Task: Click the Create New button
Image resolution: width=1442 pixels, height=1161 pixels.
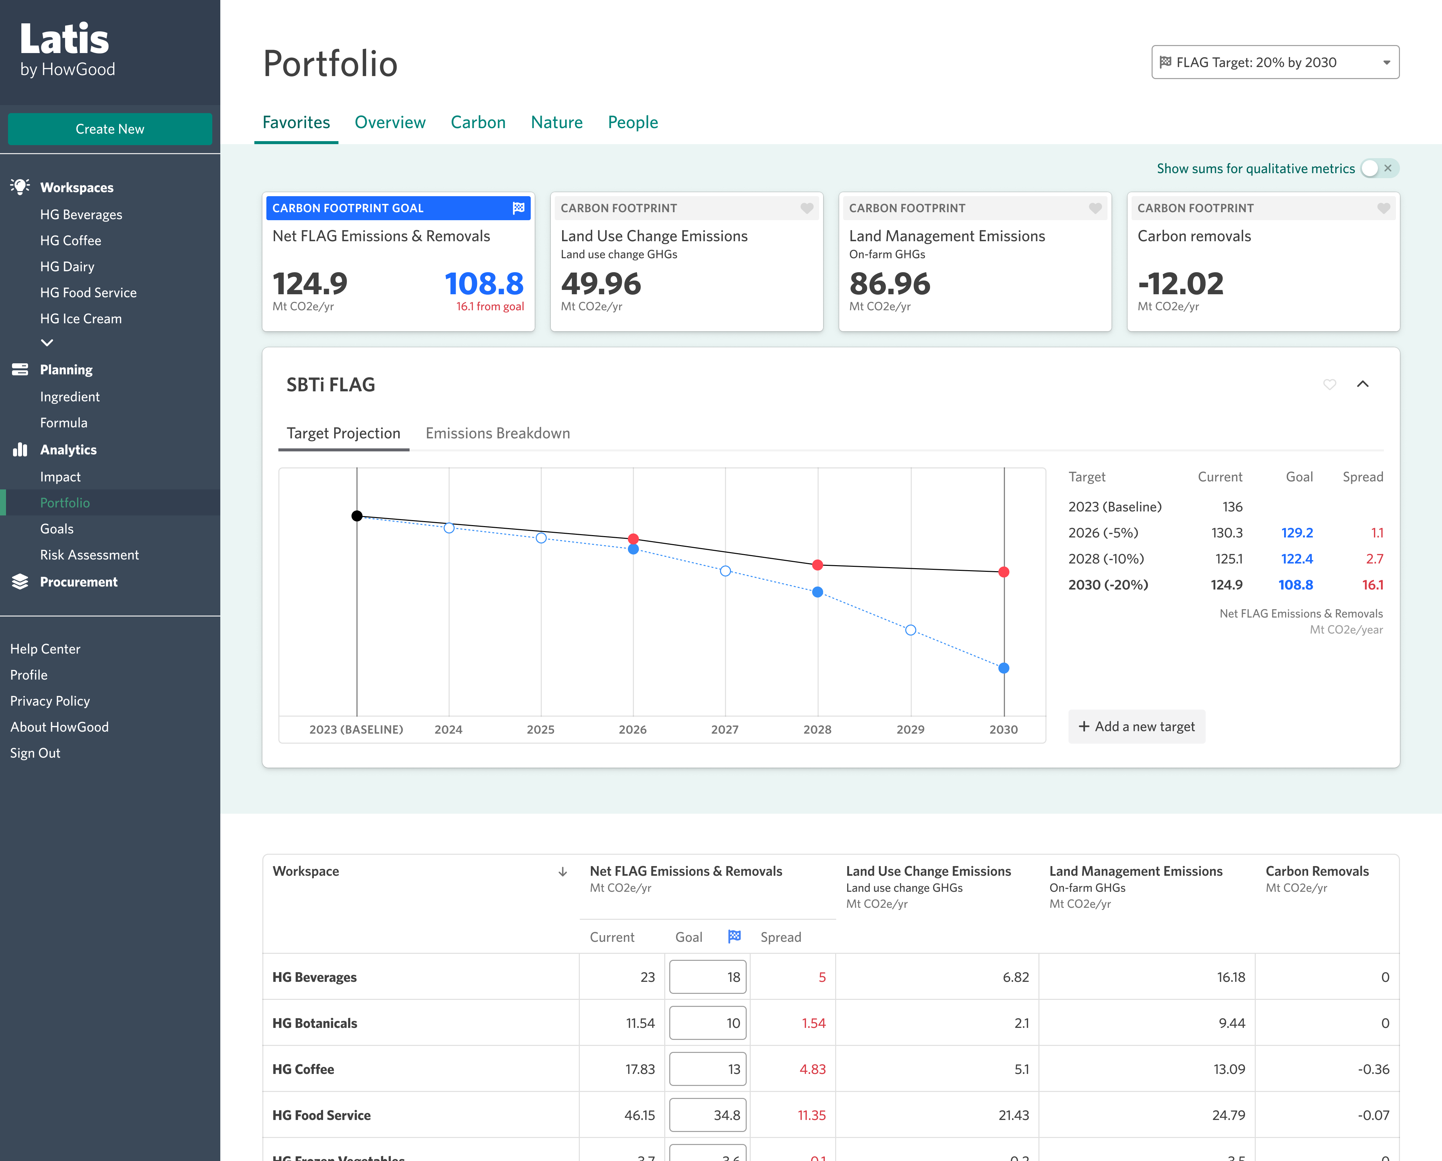Action: 110,129
